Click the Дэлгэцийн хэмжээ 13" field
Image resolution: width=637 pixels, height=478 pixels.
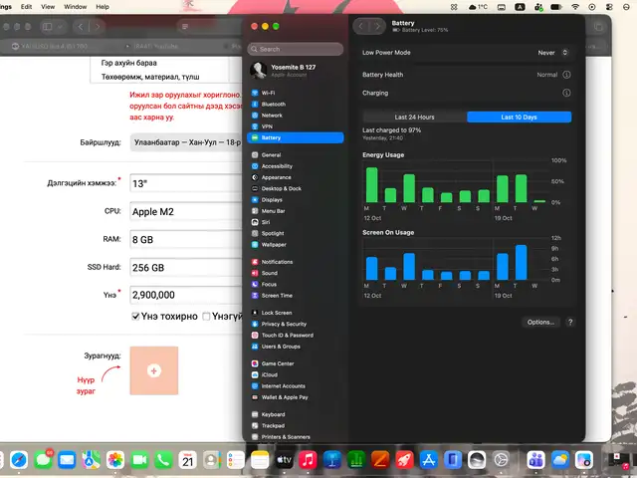click(186, 183)
